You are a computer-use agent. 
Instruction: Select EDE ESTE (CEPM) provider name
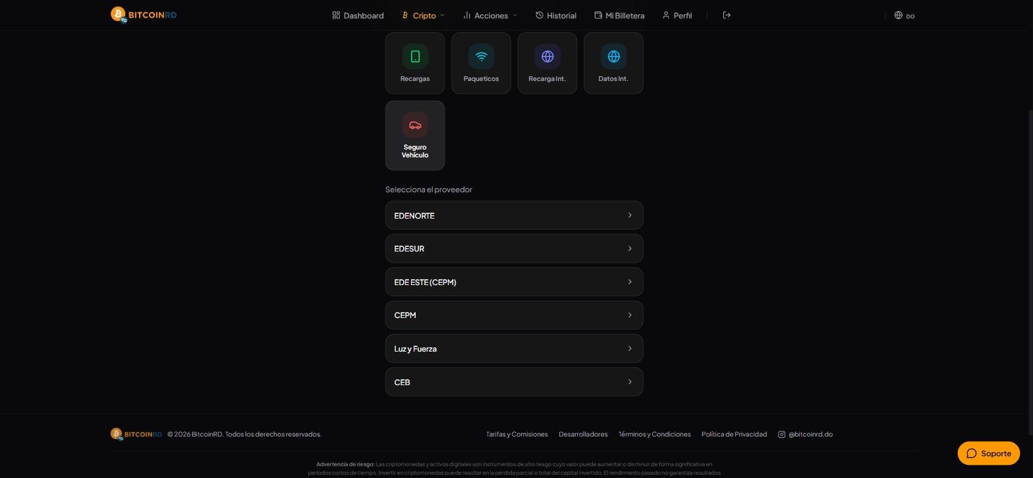click(x=425, y=282)
